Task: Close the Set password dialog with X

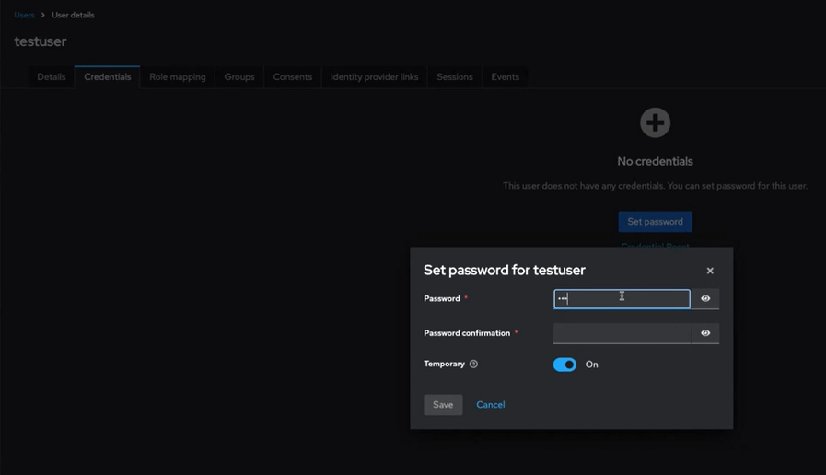Action: (710, 271)
